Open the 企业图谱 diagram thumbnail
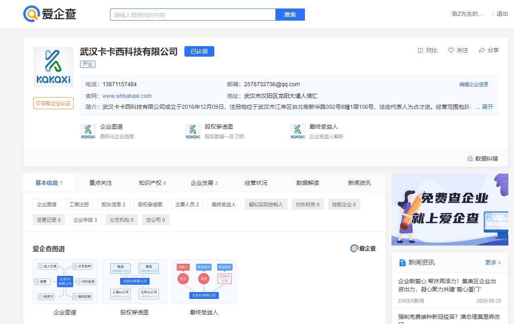 (65, 282)
